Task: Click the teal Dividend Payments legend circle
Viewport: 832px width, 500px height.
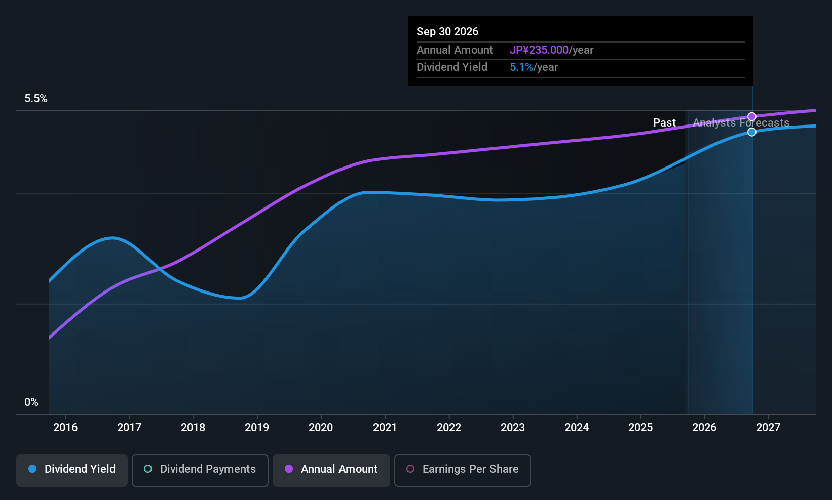Action: point(148,469)
